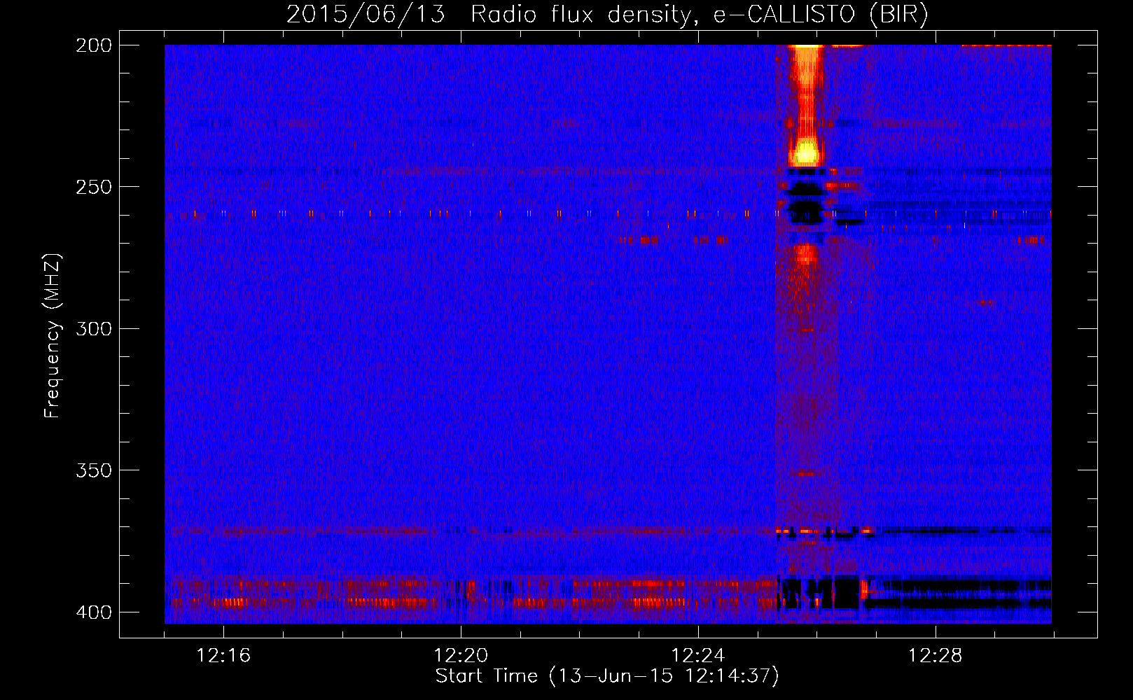This screenshot has height=700, width=1133.
Task: Click the 400 frequency tick label
Action: tap(93, 612)
